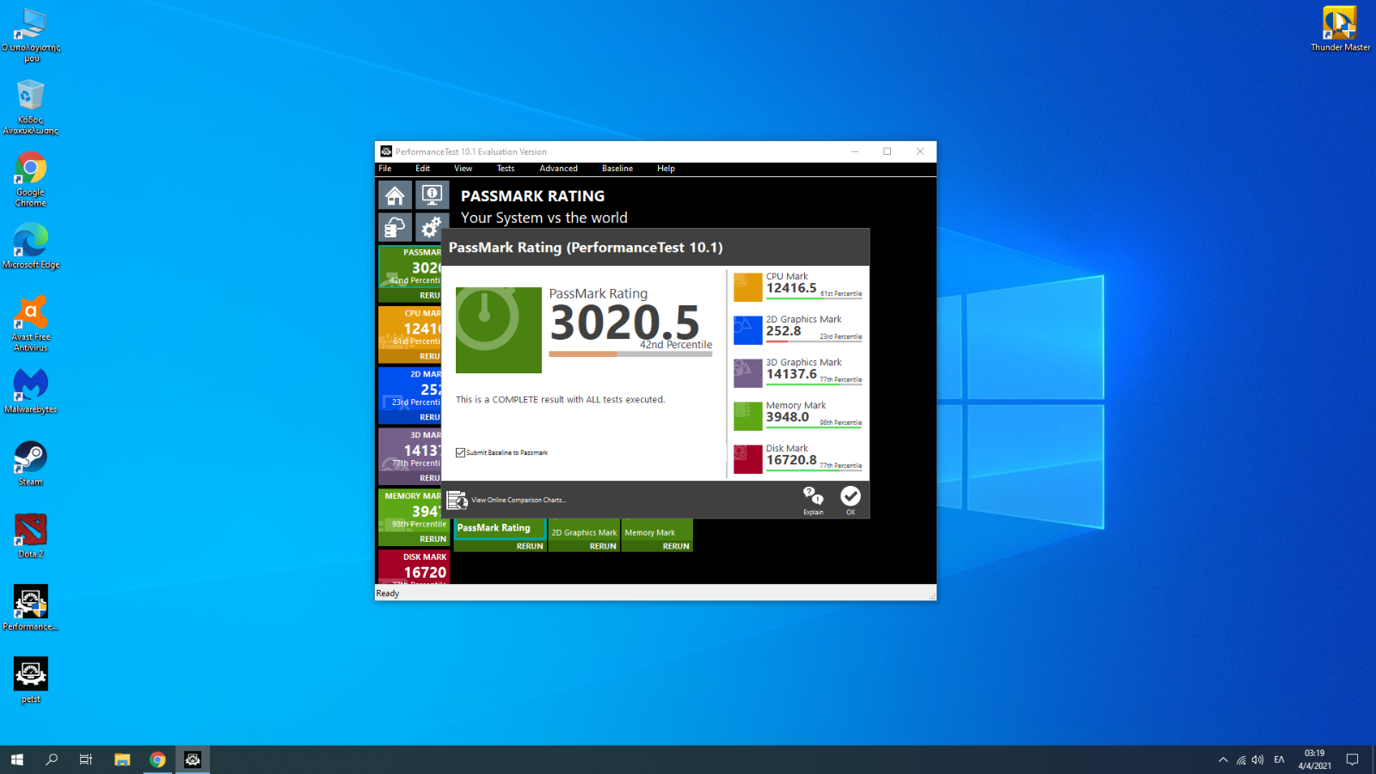The image size is (1376, 774).
Task: Open the Windows Start menu
Action: pos(17,759)
